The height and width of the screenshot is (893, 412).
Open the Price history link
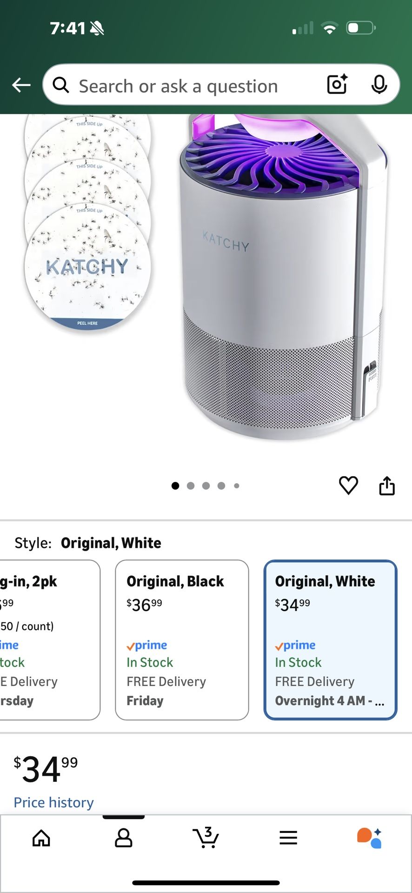(53, 802)
